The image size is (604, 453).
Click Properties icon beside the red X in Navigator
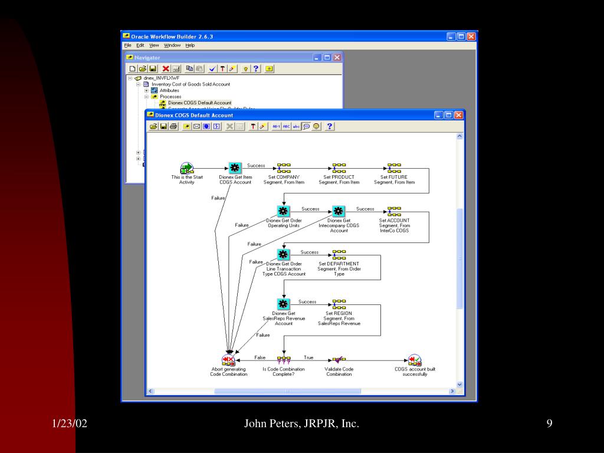point(176,68)
